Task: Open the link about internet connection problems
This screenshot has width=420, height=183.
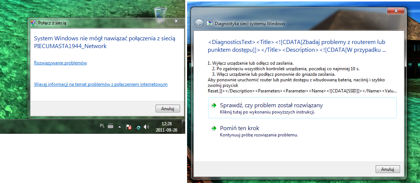Action: 101,84
